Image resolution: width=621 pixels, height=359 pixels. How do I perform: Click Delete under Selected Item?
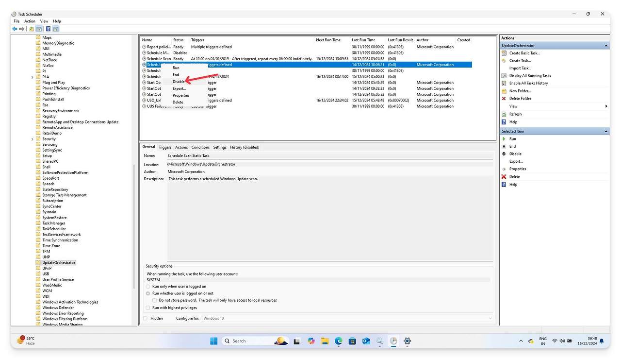coord(514,177)
